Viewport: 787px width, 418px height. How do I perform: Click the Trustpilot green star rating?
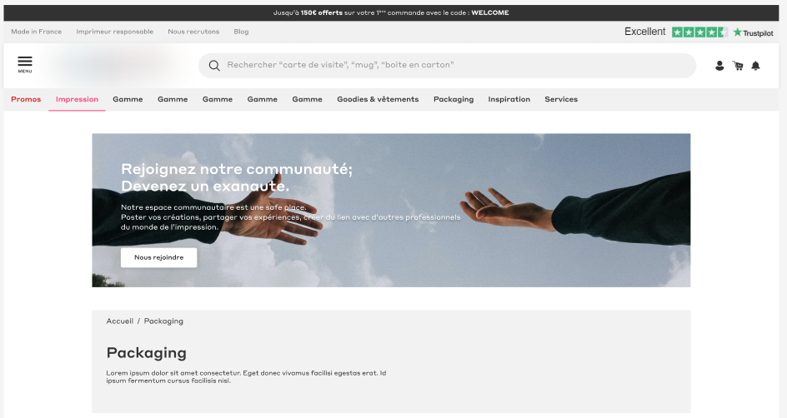[699, 32]
